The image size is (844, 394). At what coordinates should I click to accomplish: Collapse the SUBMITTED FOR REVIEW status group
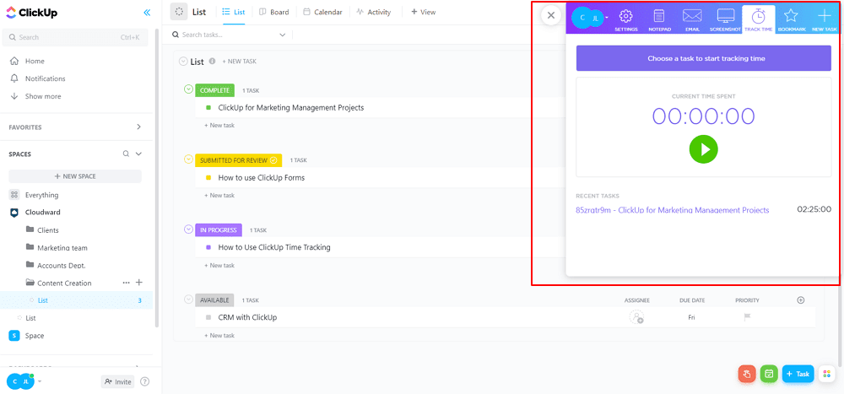pos(188,159)
